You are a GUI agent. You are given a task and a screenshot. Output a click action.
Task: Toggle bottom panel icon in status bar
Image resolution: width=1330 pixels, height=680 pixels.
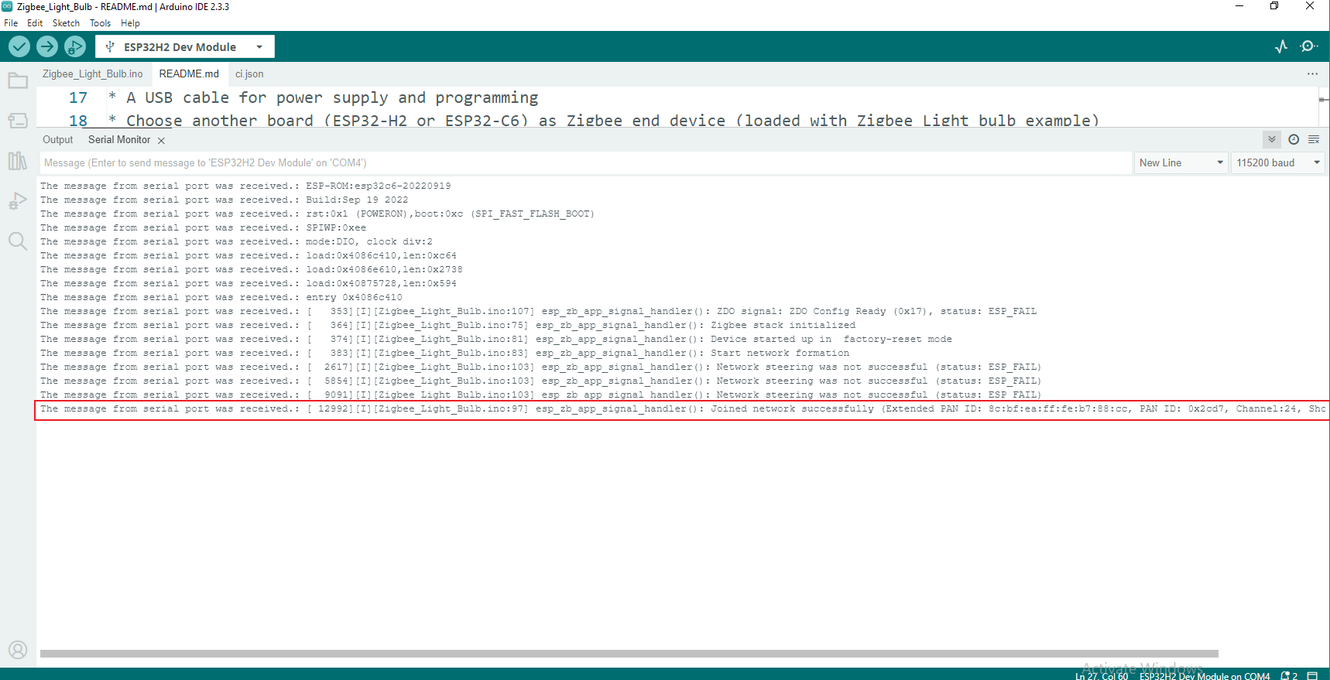coord(1312,675)
